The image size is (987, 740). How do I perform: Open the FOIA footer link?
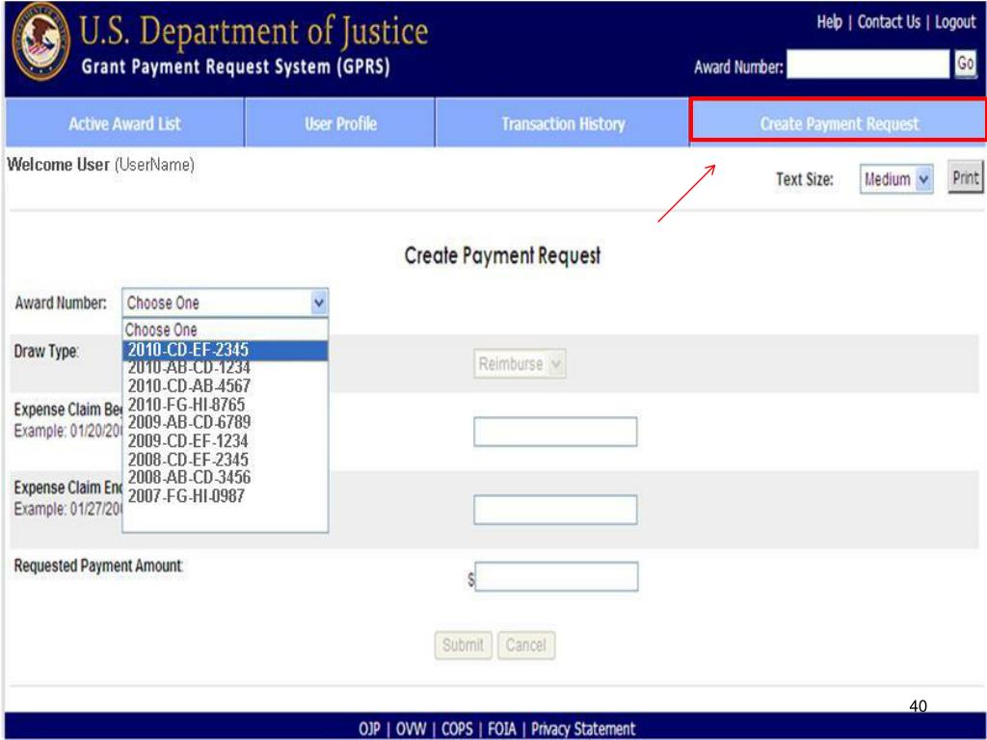(501, 728)
